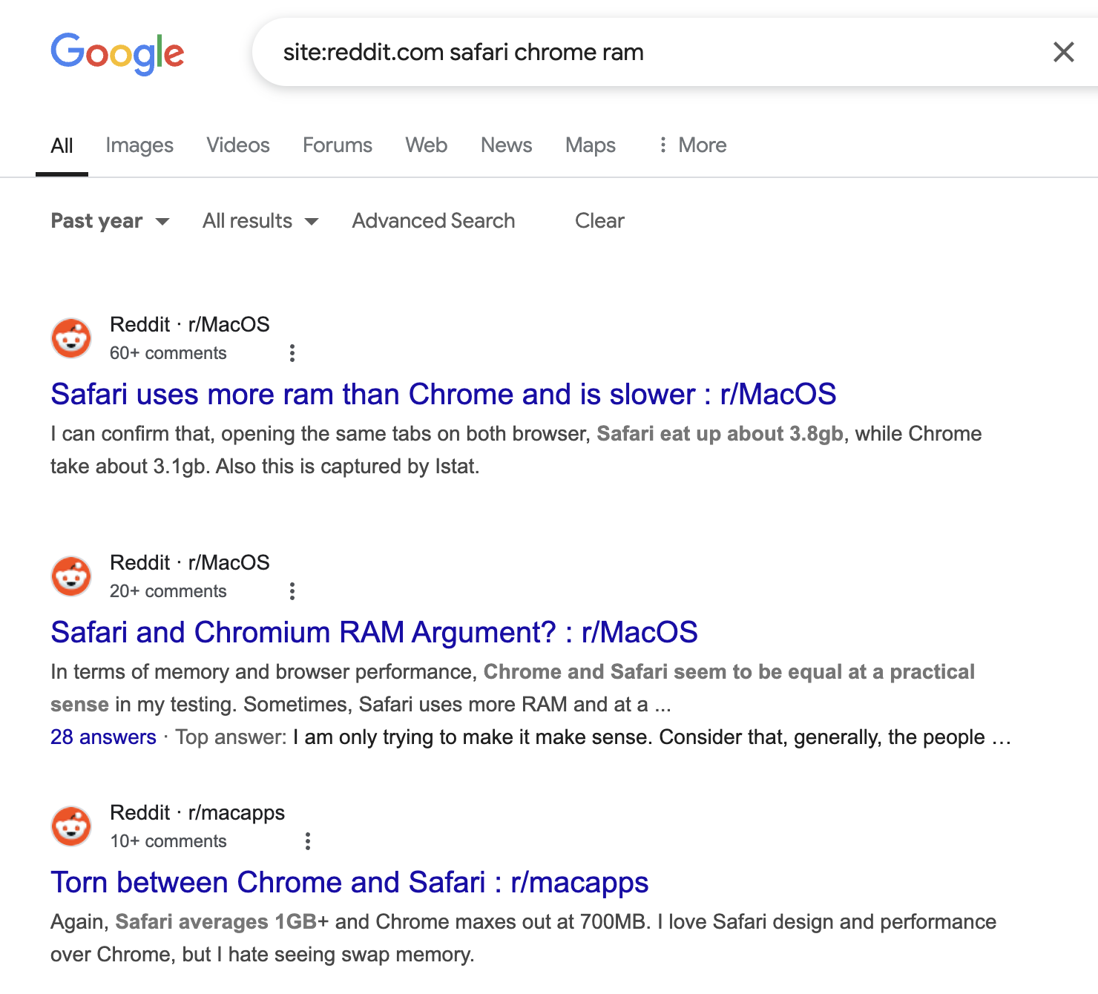Screen dimensions: 1098x994
Task: Clear the search box with X icon
Action: [1063, 52]
